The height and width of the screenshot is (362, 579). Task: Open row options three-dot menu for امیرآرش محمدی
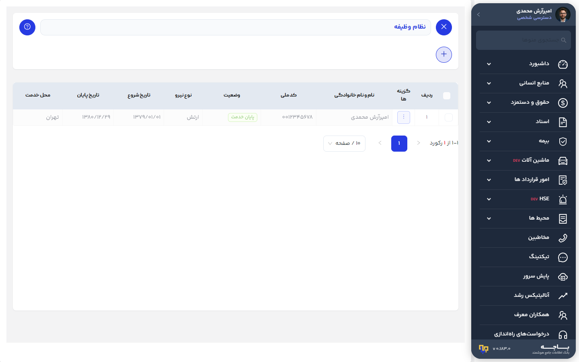pos(404,117)
